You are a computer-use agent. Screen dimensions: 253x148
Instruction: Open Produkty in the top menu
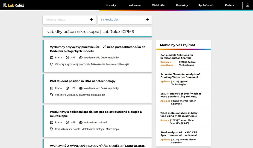pyautogui.click(x=182, y=5)
